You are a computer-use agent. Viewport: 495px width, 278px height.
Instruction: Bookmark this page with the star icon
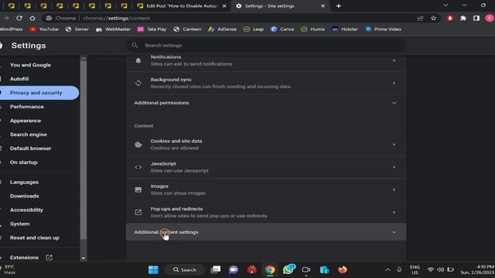(433, 19)
